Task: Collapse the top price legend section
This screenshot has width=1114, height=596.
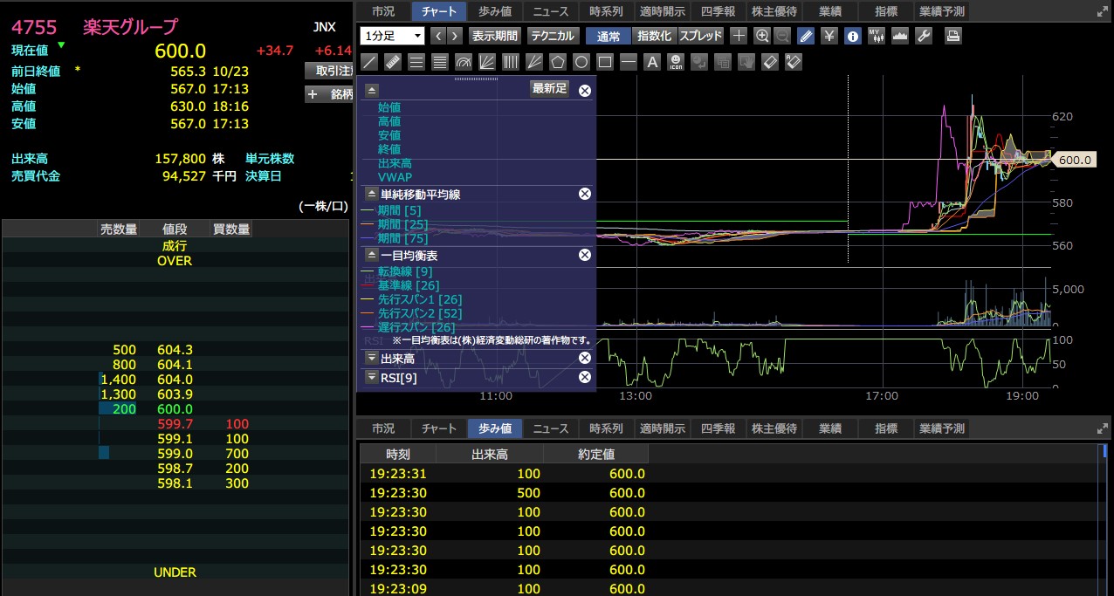Action: tap(371, 89)
